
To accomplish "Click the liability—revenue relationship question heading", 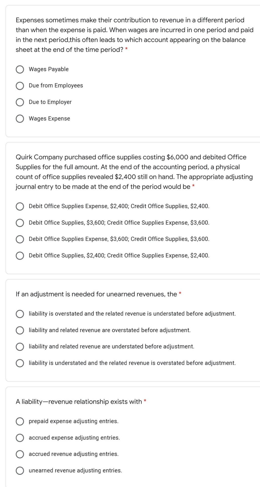I will pos(79,402).
